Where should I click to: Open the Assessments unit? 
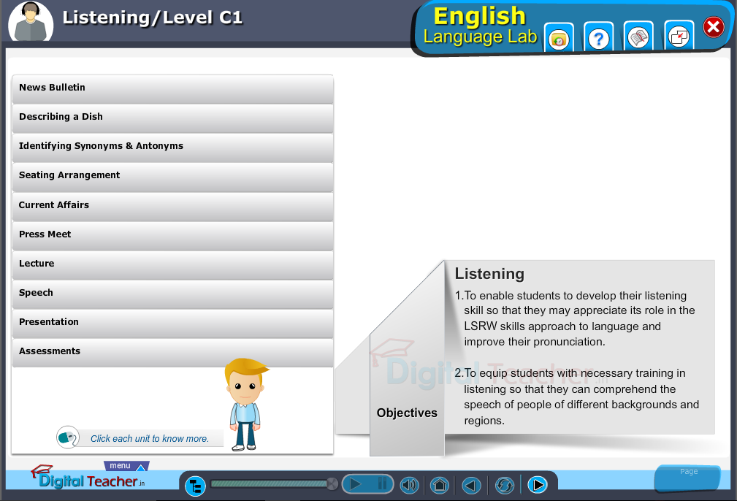172,352
